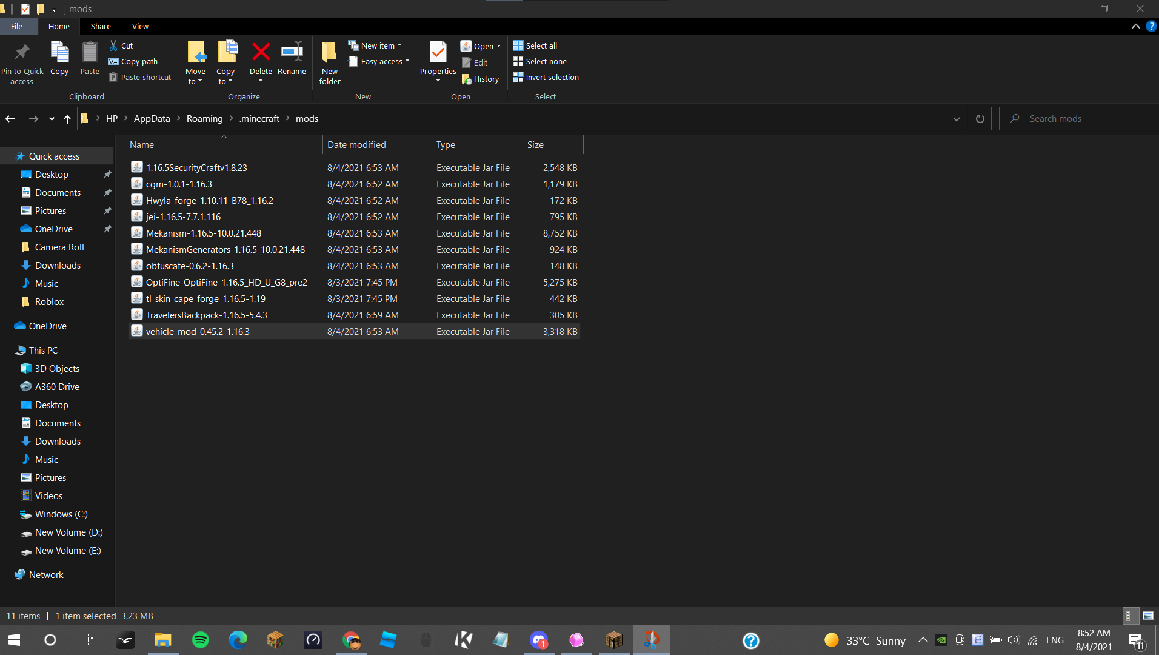The image size is (1159, 655).
Task: Cut the selected file
Action: pyautogui.click(x=121, y=45)
